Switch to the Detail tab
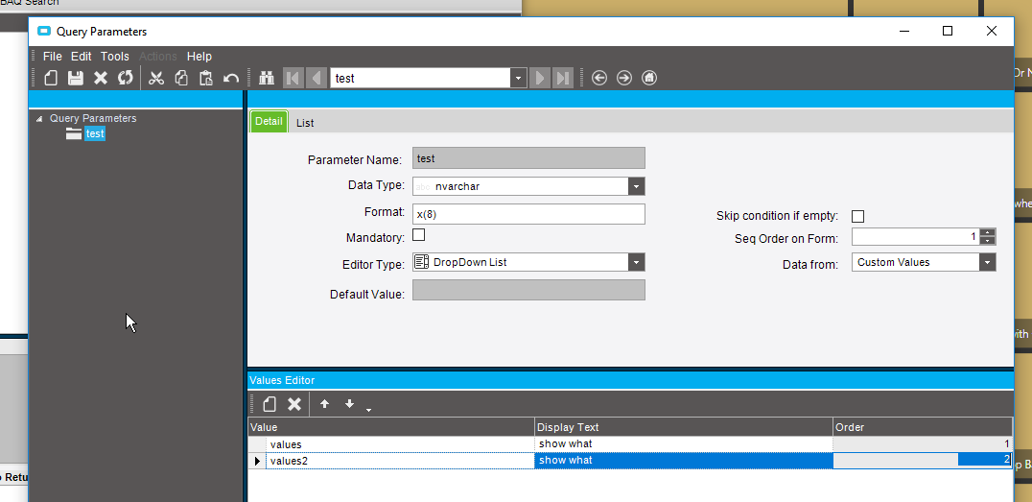This screenshot has width=1032, height=502. (269, 121)
